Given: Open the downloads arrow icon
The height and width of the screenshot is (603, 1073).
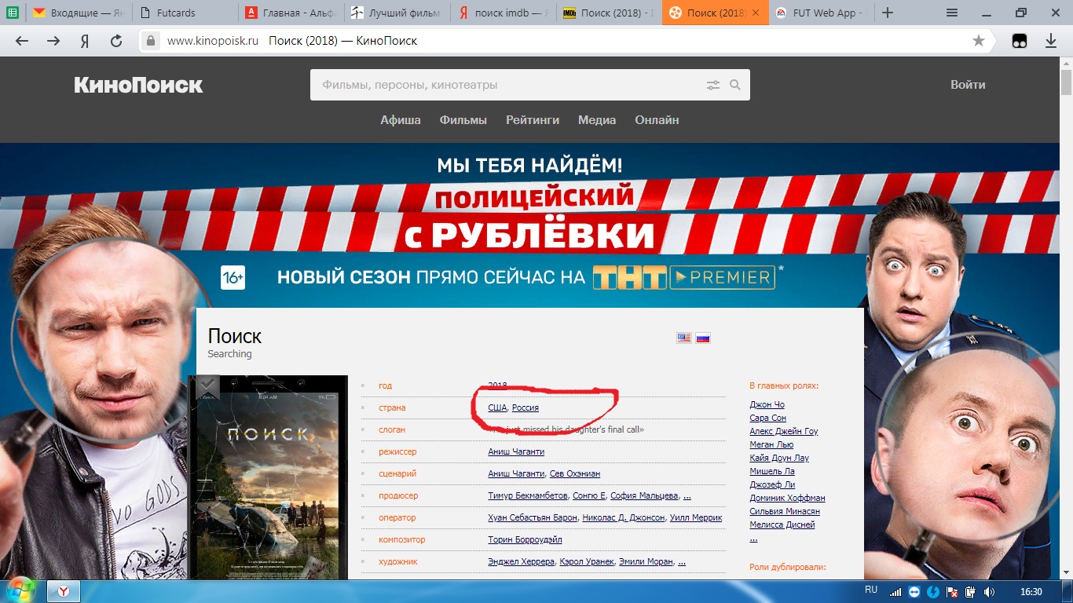Looking at the screenshot, I should point(1051,41).
